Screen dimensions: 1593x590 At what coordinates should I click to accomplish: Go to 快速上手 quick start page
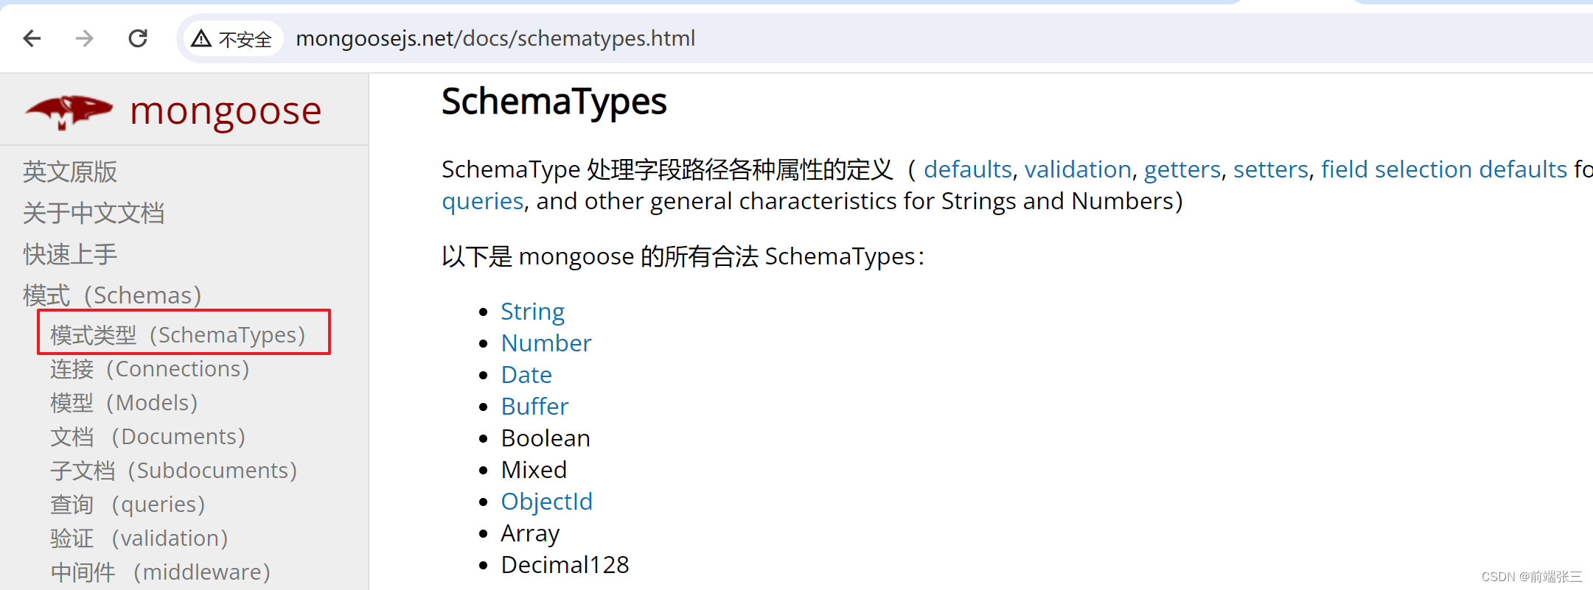[x=70, y=254]
